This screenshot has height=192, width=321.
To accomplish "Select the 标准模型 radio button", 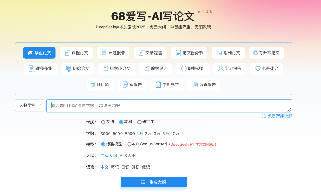I will pyautogui.click(x=103, y=144).
